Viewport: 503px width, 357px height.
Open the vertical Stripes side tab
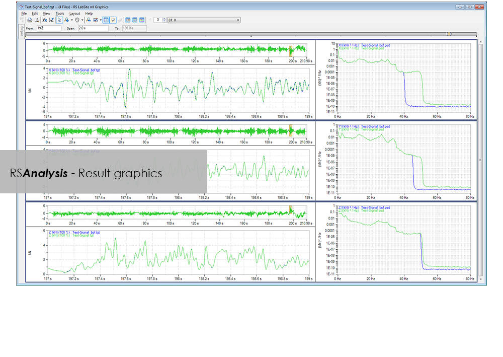[21, 30]
